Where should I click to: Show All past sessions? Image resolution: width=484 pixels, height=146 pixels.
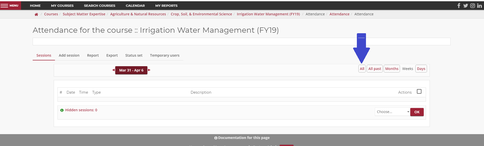(x=375, y=69)
